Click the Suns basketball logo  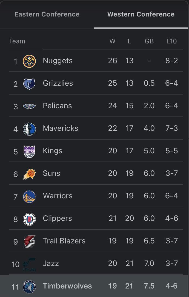[29, 174]
